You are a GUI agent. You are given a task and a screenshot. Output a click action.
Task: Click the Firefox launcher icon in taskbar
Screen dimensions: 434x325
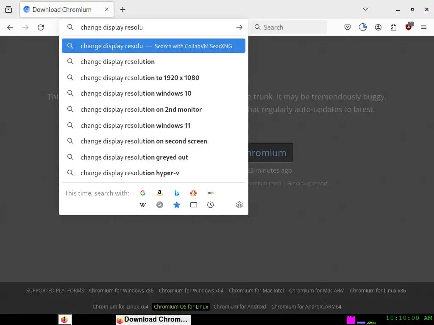coord(64,319)
